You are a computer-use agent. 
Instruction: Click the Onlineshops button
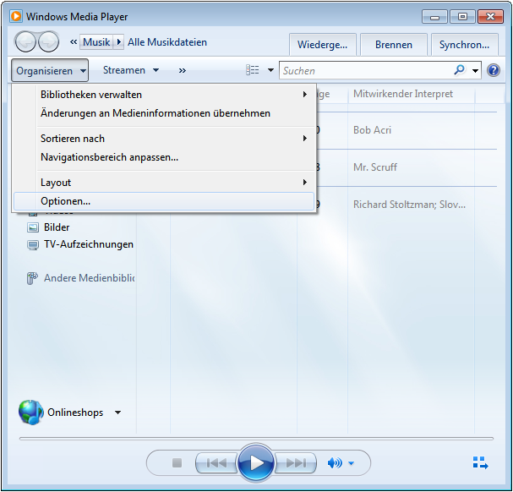click(75, 413)
